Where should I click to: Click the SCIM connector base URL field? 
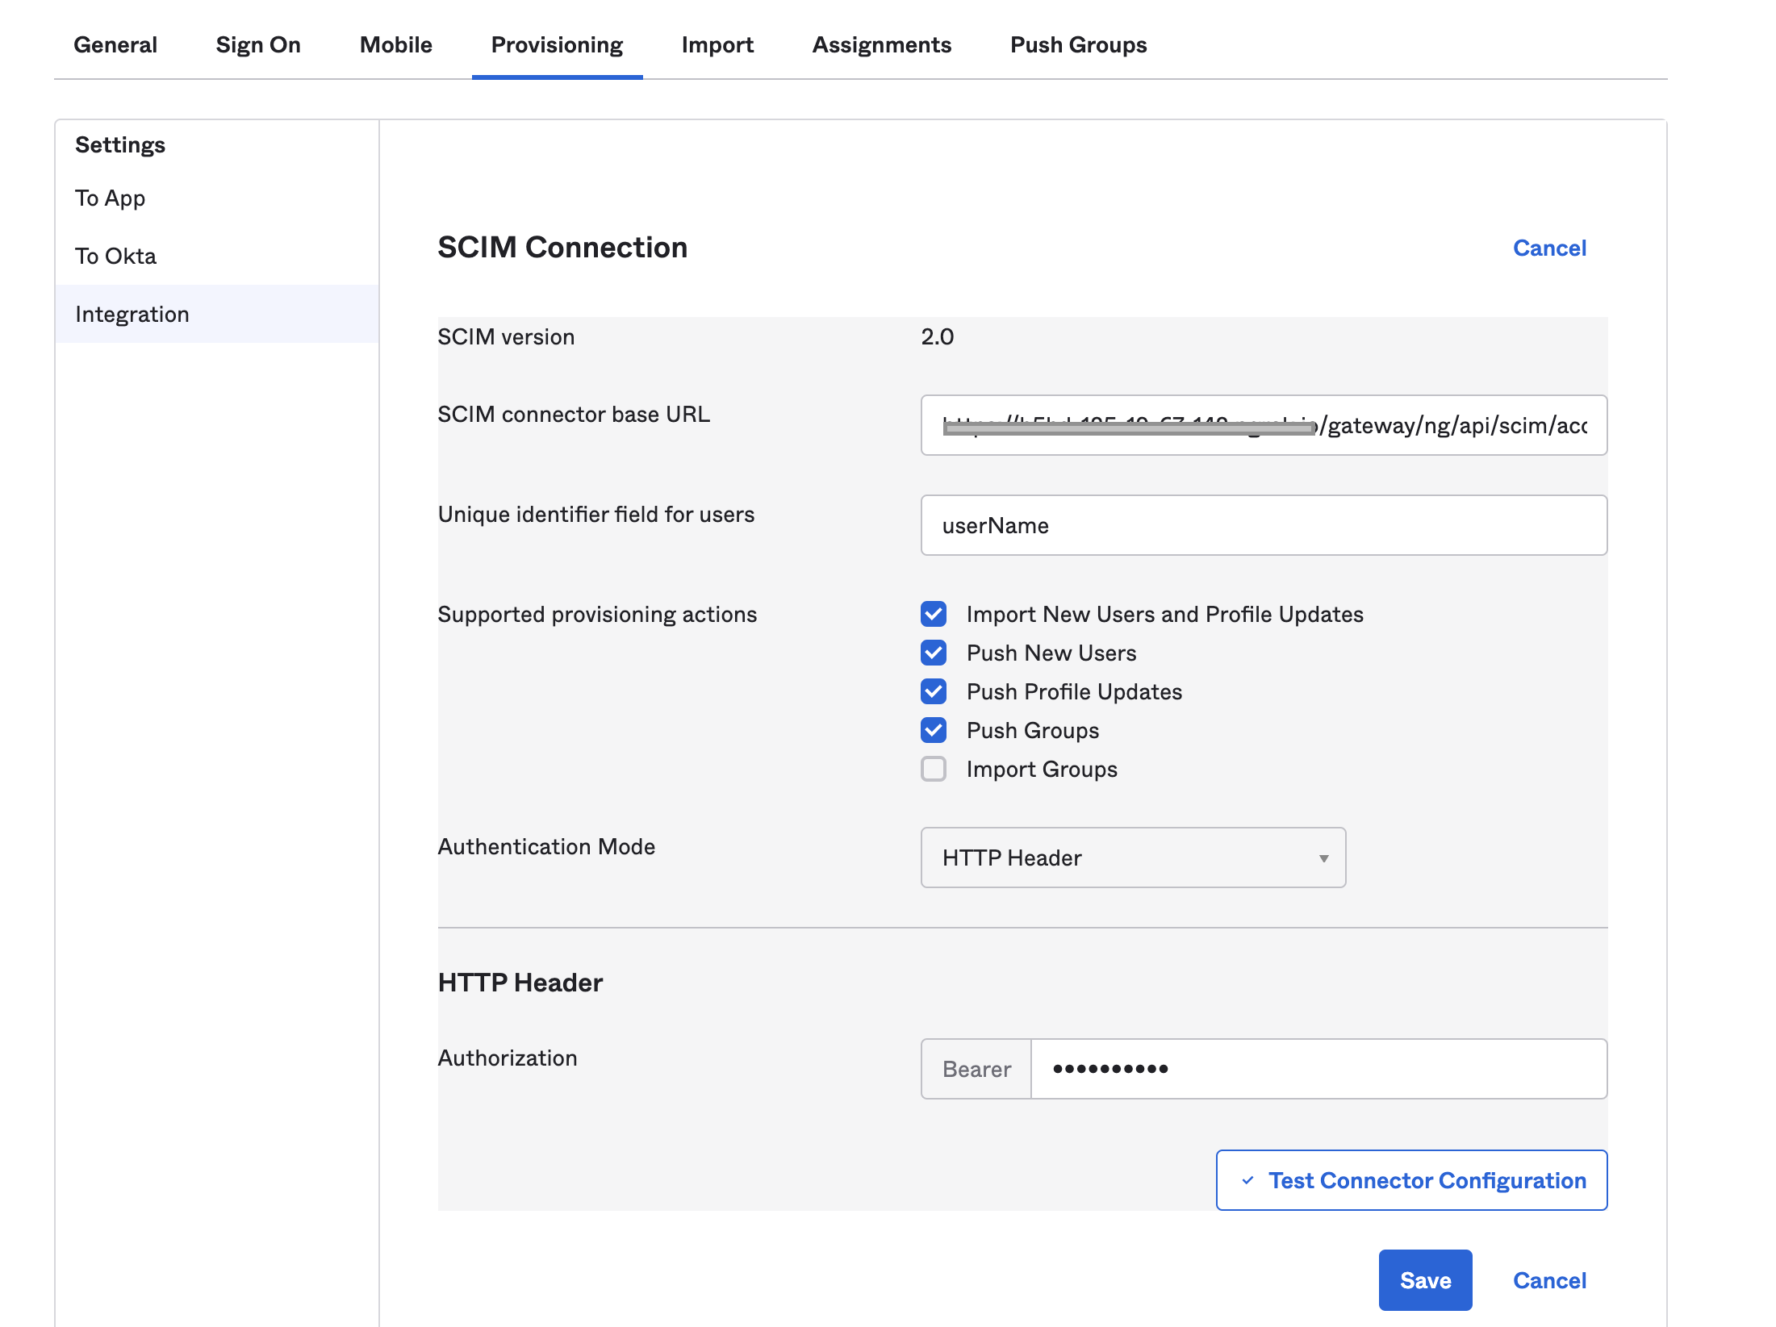pos(1263,425)
